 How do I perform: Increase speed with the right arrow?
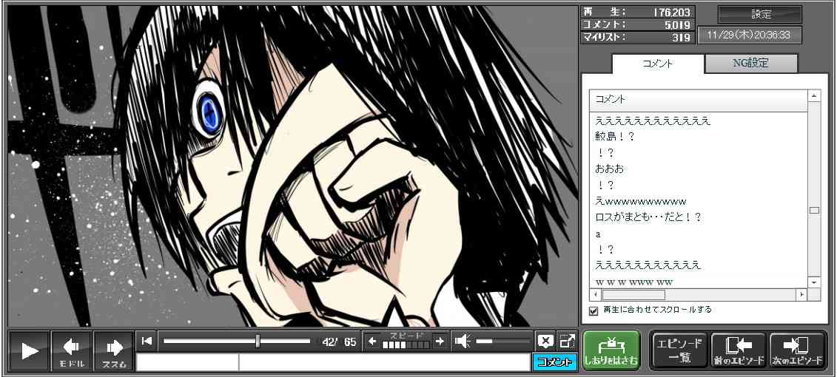pyautogui.click(x=440, y=341)
